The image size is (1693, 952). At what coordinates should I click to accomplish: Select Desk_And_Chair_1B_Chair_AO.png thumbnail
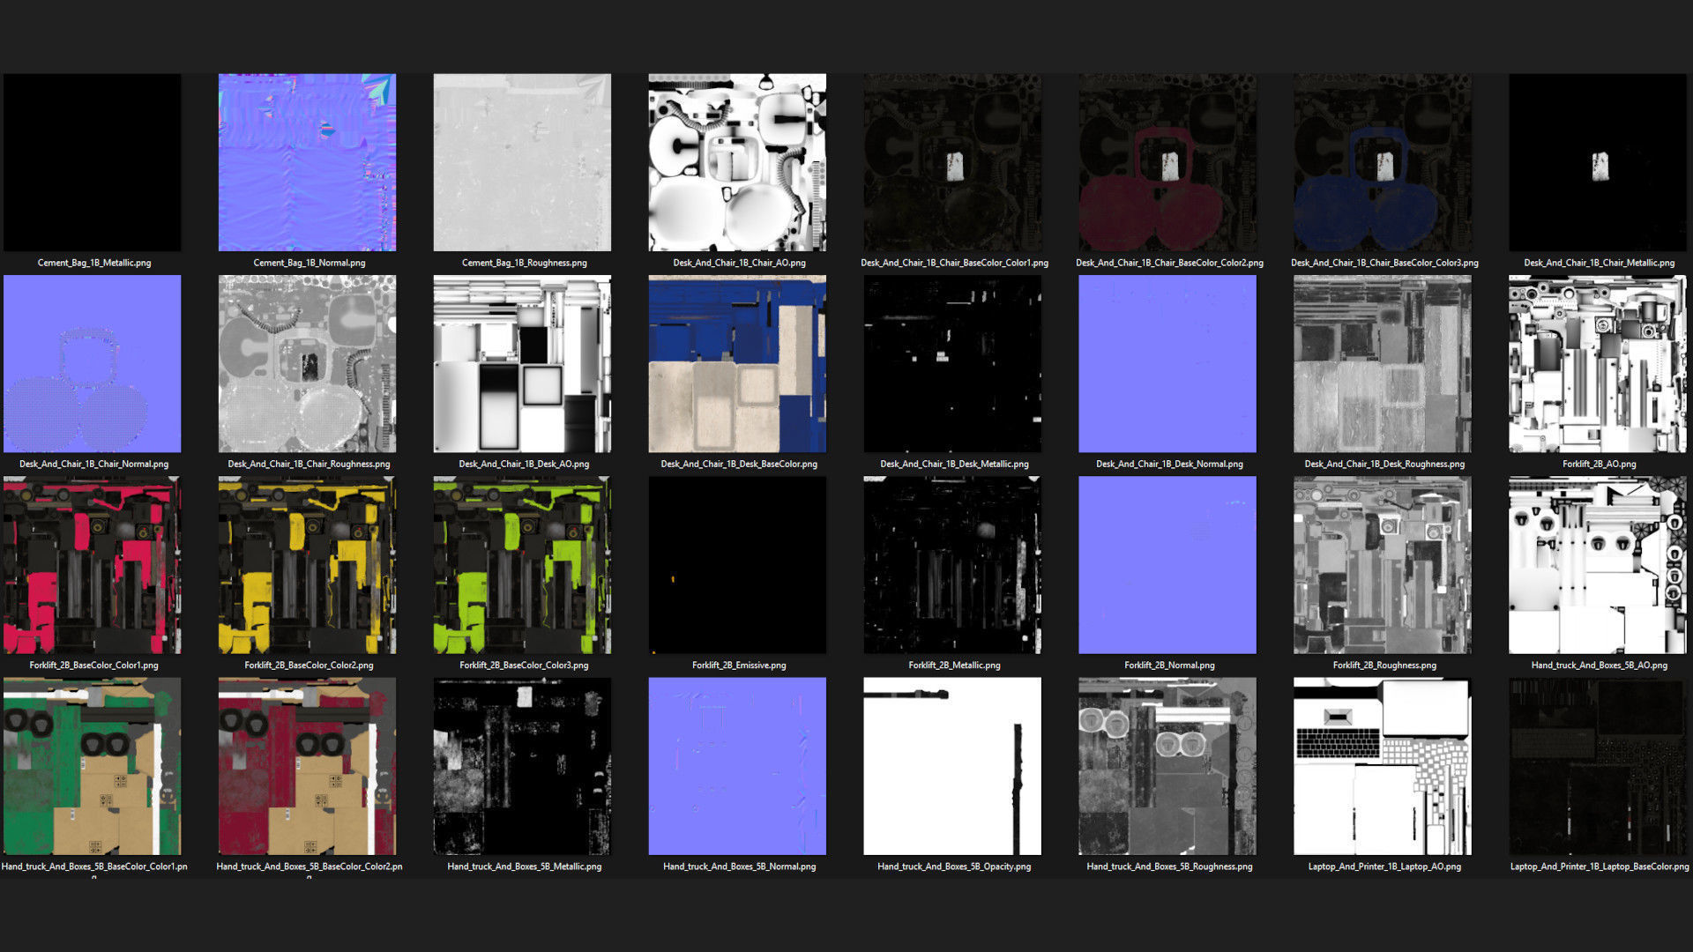[737, 162]
